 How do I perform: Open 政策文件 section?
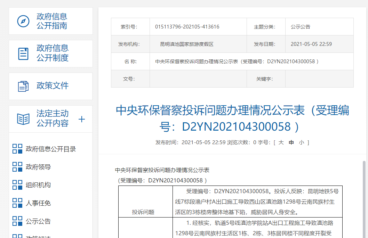coord(51,86)
